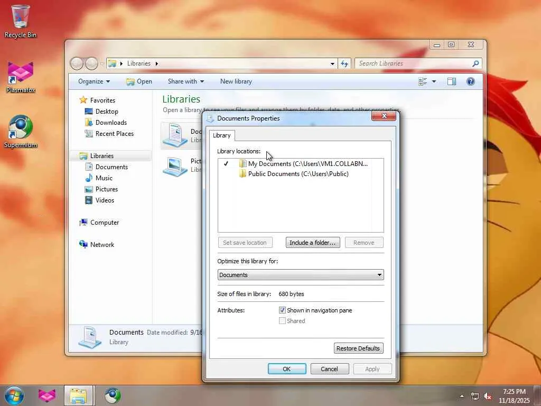Open the Share with menu

185,81
